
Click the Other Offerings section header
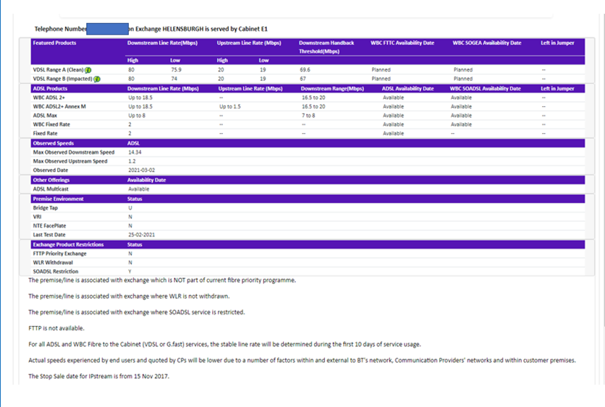[x=51, y=180]
